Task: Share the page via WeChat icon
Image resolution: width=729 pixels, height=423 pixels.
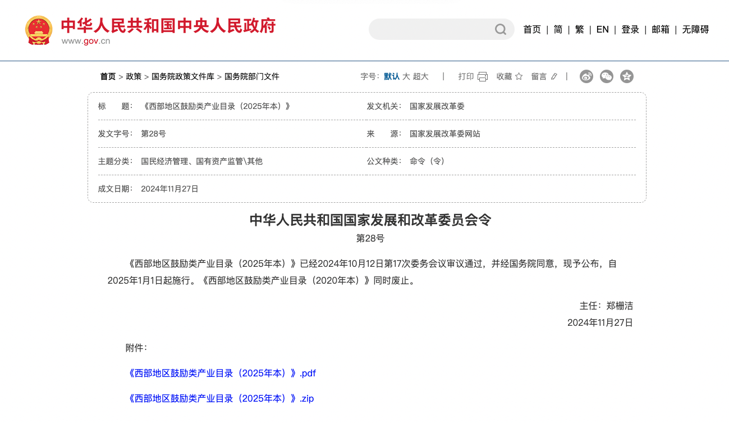Action: coord(607,76)
